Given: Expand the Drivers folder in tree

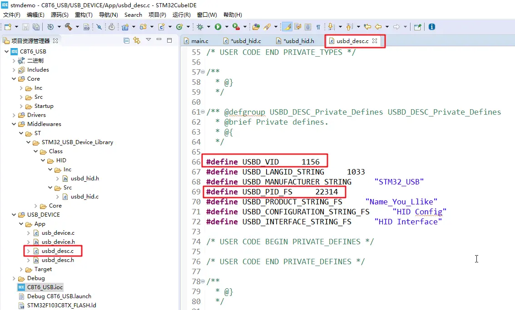Looking at the screenshot, I should (x=14, y=115).
